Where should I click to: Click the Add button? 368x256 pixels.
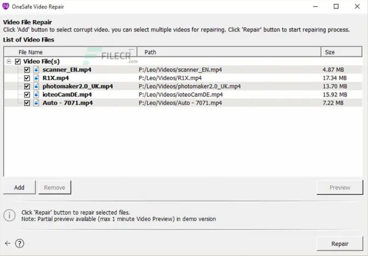point(19,187)
